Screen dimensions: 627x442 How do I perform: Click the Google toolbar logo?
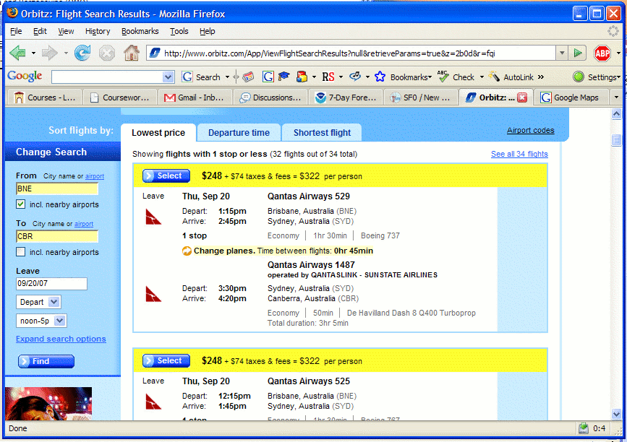click(25, 77)
